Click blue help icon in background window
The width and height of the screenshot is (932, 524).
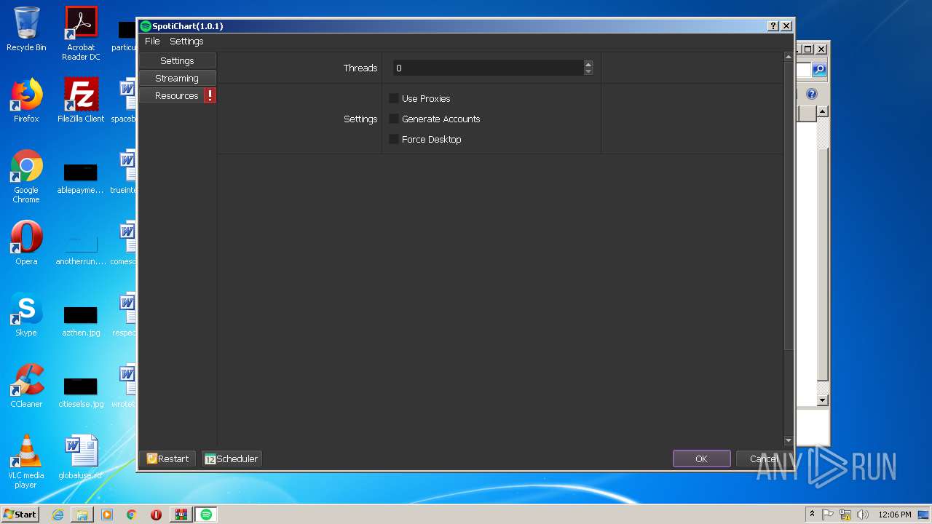click(812, 94)
